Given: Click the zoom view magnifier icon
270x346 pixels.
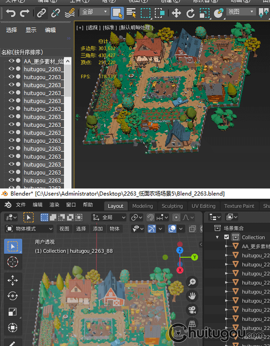Looking at the screenshot, I should click(192, 282).
